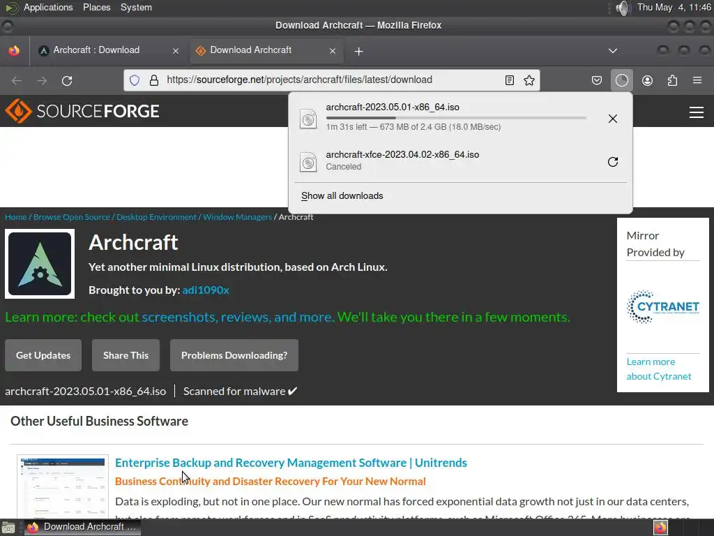
Task: Click the Firefox View icon in tab bar
Action: (x=14, y=50)
